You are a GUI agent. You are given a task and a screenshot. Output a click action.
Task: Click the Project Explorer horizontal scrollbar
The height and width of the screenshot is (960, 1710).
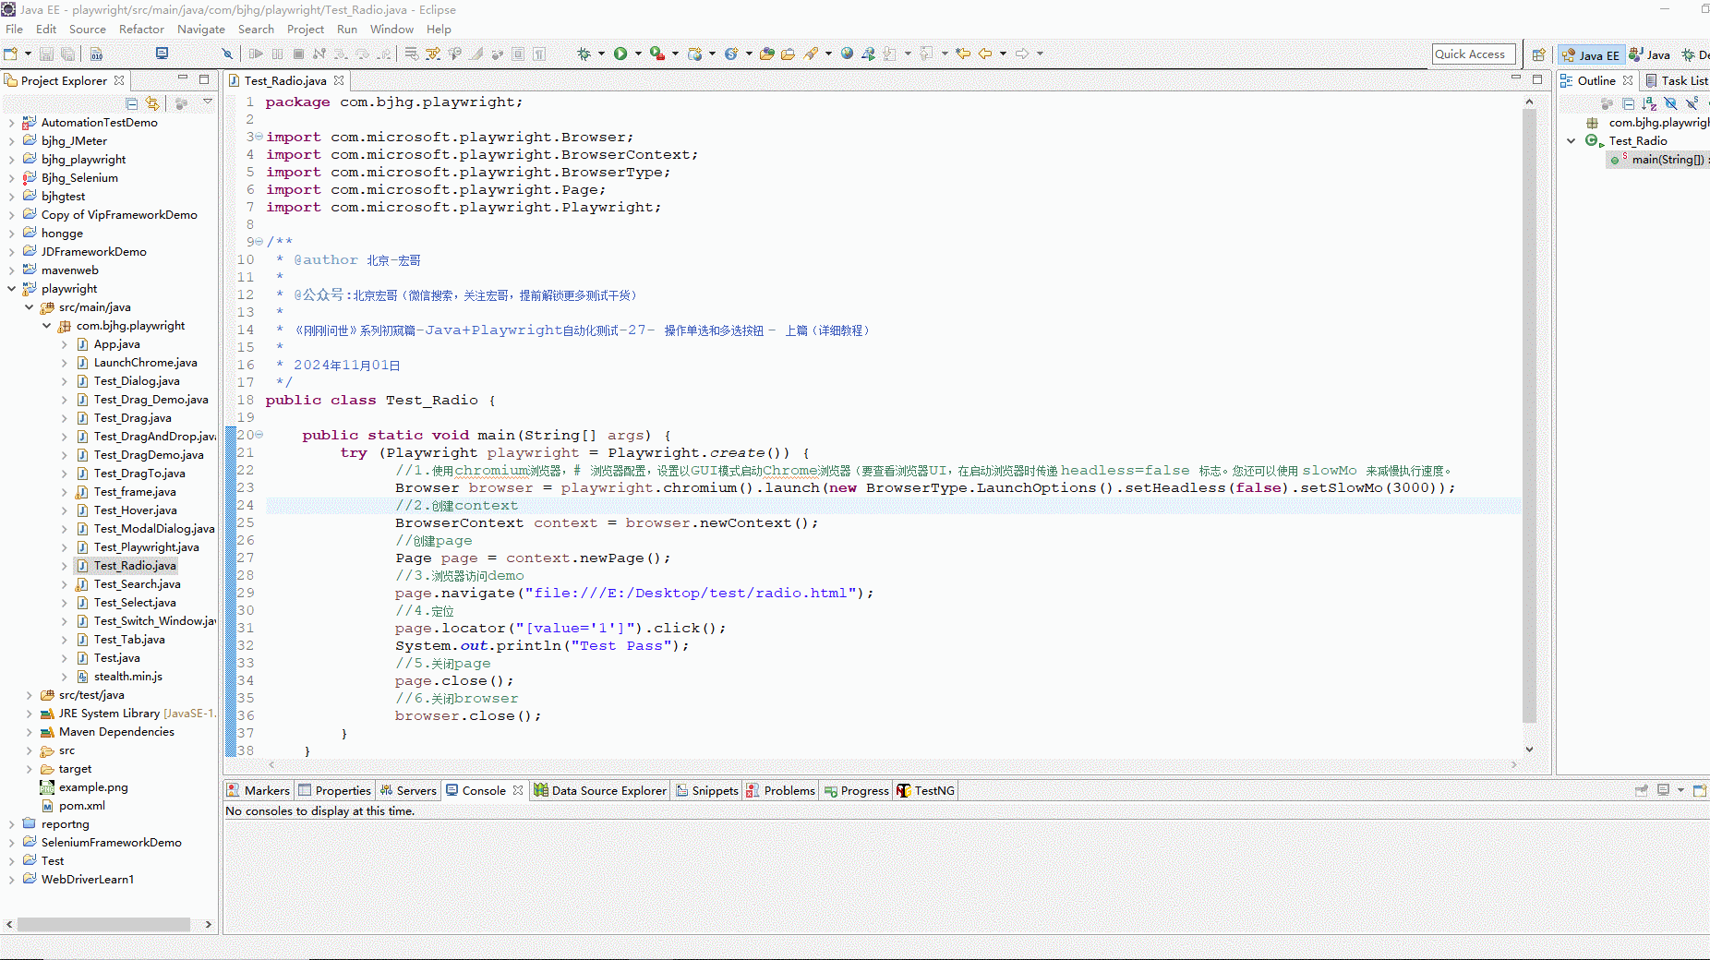(103, 924)
